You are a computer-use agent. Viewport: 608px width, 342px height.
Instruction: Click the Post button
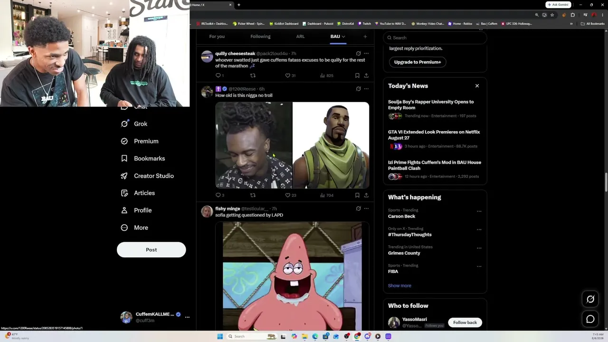click(x=152, y=250)
